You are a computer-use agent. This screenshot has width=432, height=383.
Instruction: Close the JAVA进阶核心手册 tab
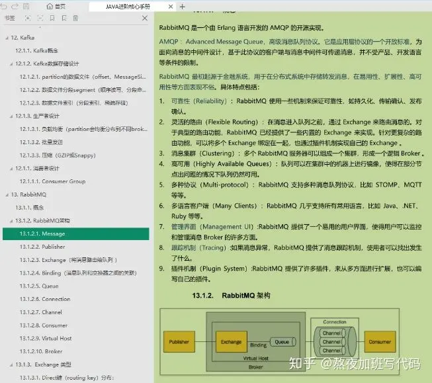pyautogui.click(x=171, y=7)
